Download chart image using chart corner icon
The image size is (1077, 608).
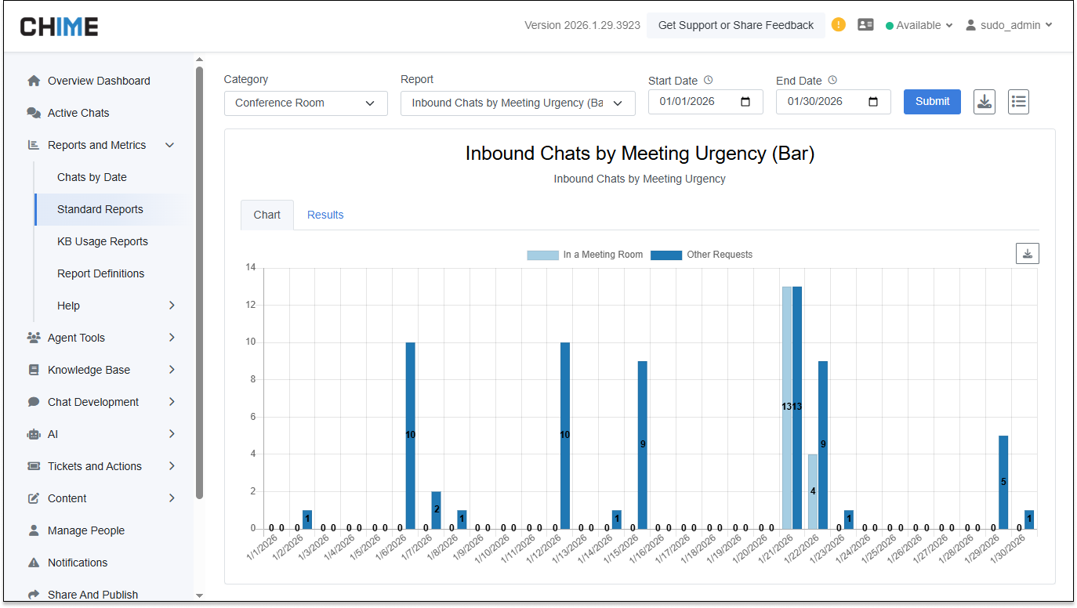coord(1027,253)
